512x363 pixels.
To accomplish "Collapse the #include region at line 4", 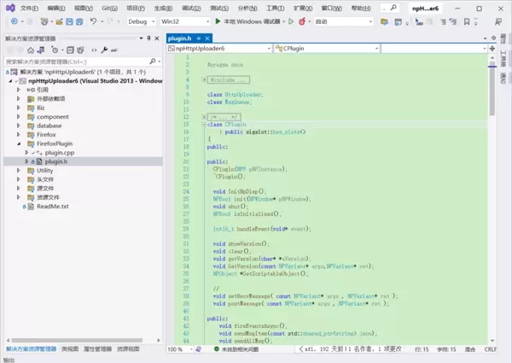I will pyautogui.click(x=202, y=79).
